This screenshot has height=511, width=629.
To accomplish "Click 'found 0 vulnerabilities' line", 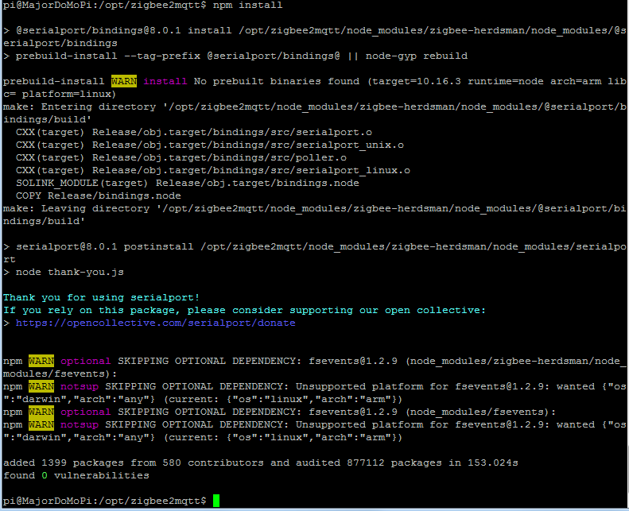I will (x=76, y=476).
